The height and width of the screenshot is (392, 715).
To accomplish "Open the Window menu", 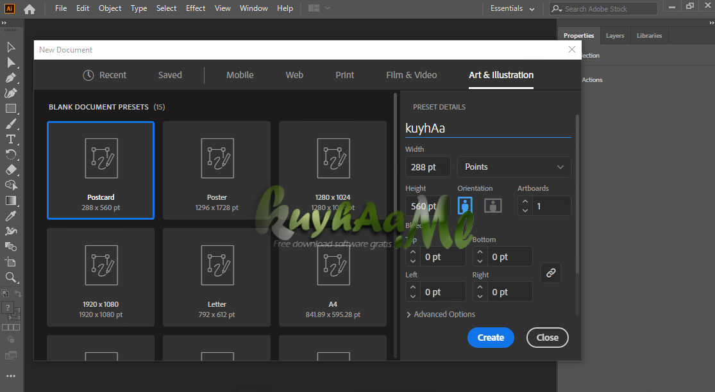I will click(254, 8).
